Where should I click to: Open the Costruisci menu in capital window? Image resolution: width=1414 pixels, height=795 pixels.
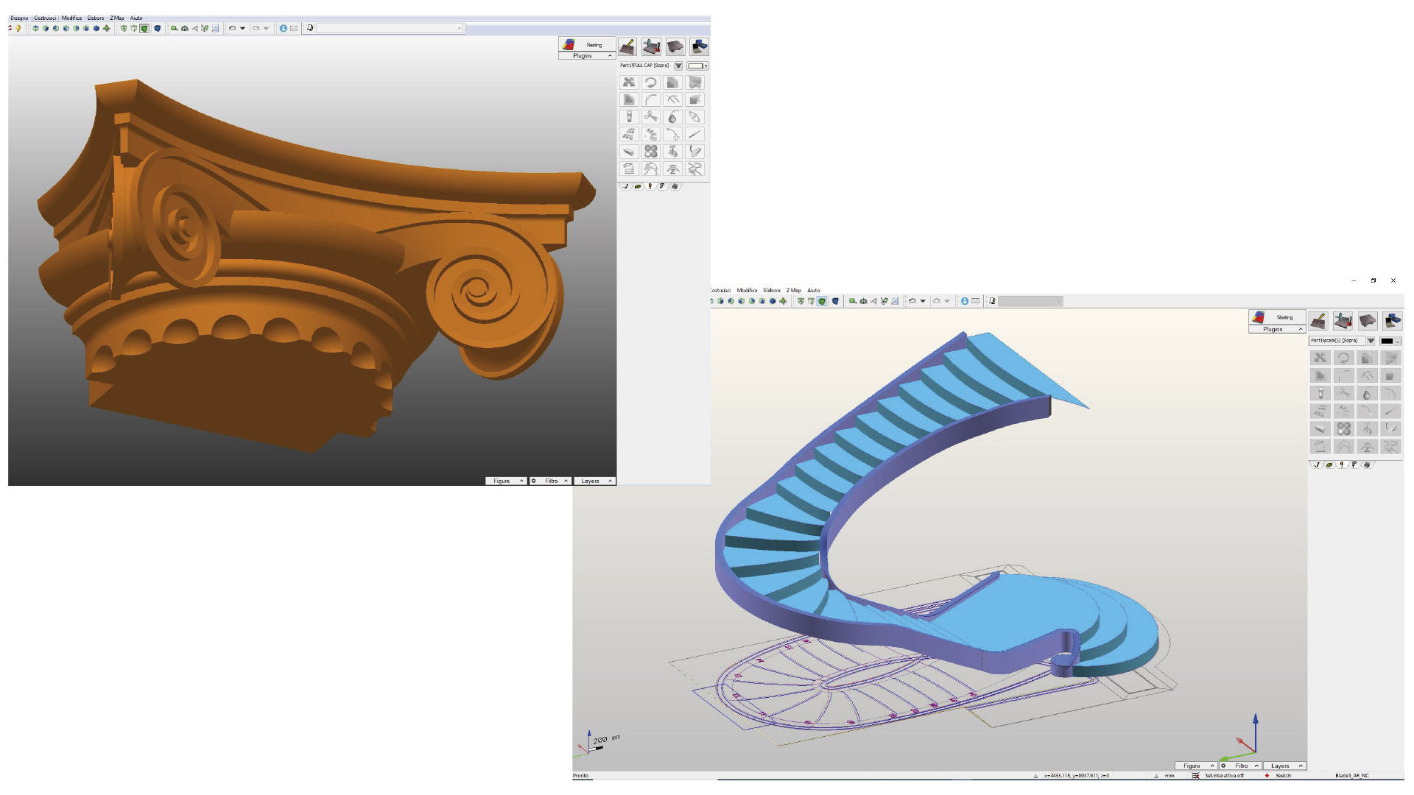[45, 18]
